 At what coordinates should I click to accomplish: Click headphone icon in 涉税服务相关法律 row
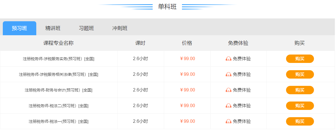pyautogui.click(x=229, y=74)
